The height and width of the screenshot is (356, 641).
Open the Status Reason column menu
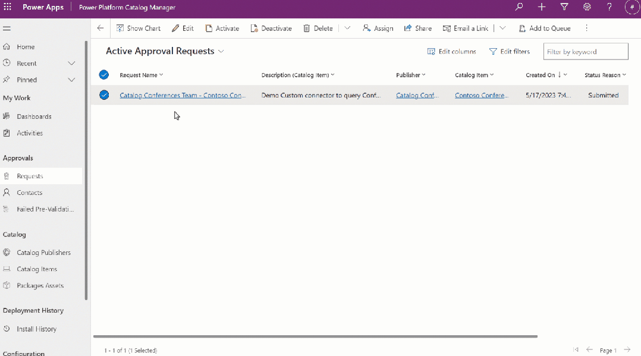[605, 75]
